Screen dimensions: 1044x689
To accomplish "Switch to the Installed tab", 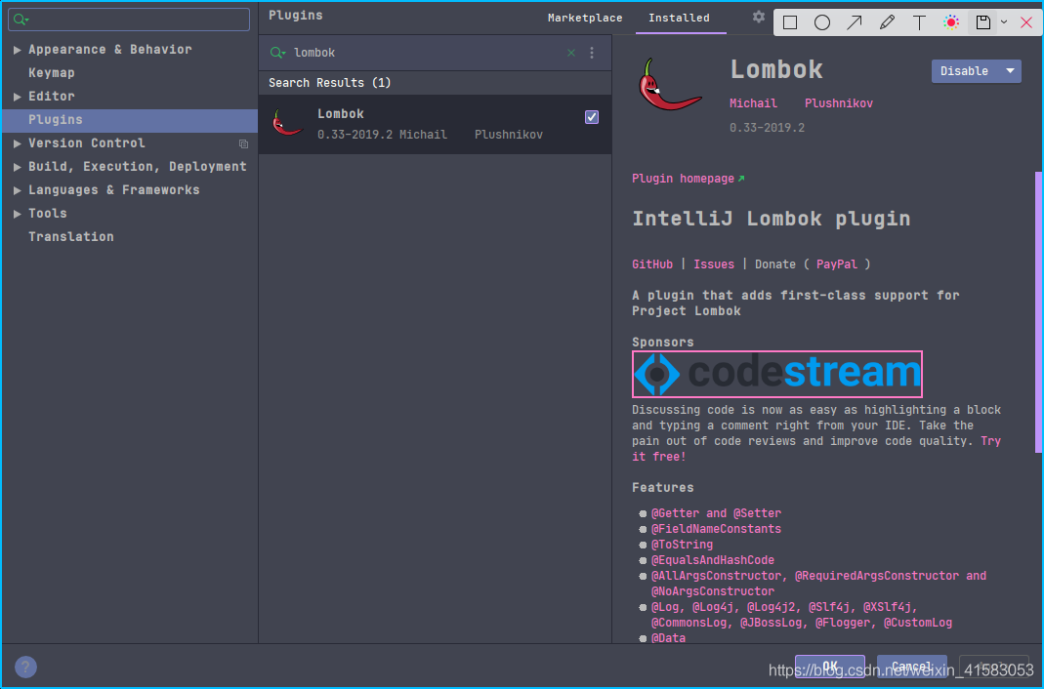I will (679, 18).
